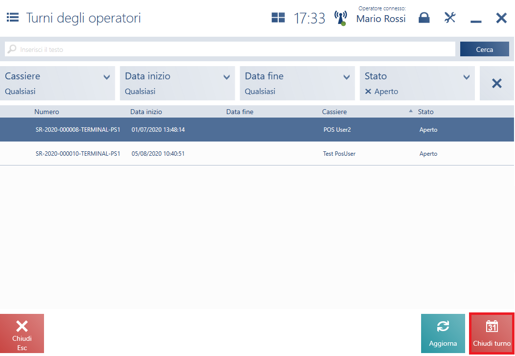Sort by Numero column header

pos(46,112)
